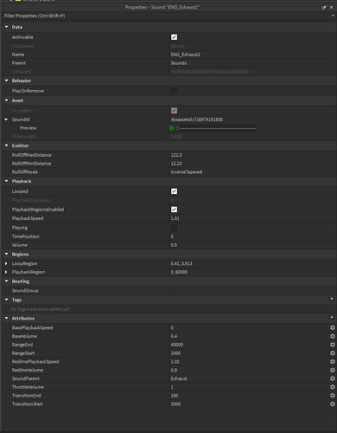337x433 pixels.
Task: Disable PlaybackRegionsEnabled checkbox
Action: pyautogui.click(x=175, y=210)
